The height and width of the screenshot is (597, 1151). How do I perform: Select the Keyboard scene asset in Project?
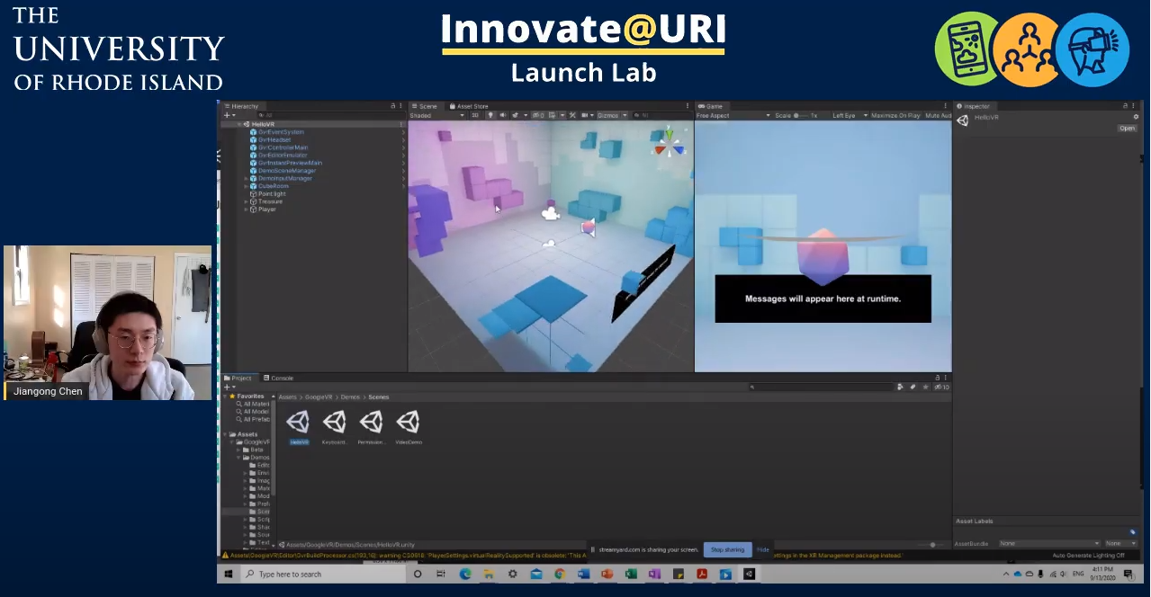(334, 422)
